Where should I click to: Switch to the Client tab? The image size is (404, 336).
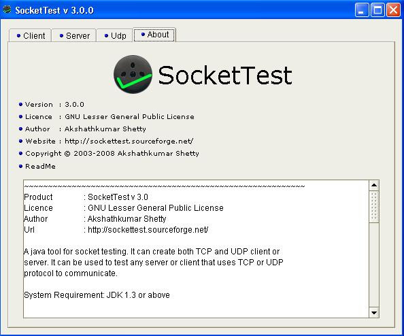[31, 35]
